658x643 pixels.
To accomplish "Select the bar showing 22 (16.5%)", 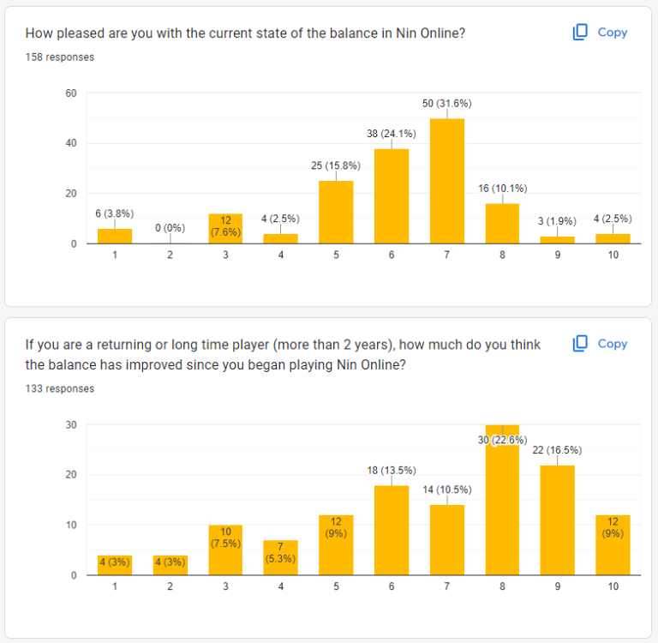I will click(557, 520).
